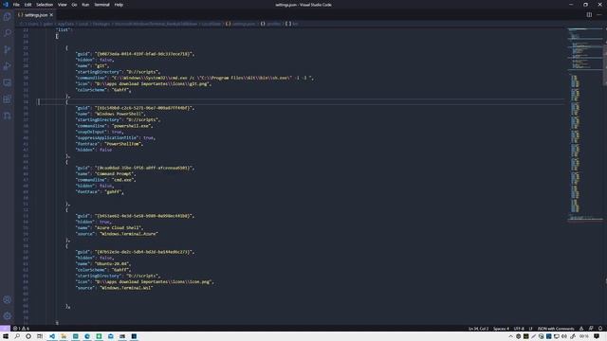Change file encoding via UTF-8
This screenshot has height=341, width=607.
pyautogui.click(x=519, y=329)
